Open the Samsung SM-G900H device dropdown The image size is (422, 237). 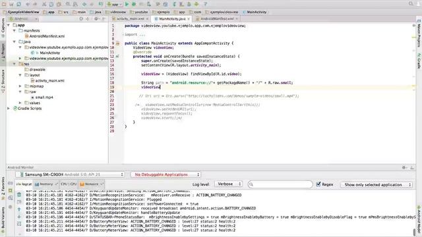pos(71,174)
